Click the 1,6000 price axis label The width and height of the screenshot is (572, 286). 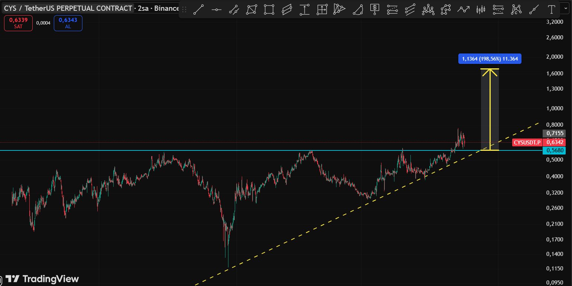tap(555, 74)
